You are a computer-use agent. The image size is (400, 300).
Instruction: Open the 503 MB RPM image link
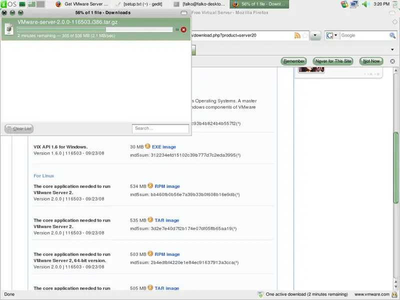pyautogui.click(x=167, y=254)
